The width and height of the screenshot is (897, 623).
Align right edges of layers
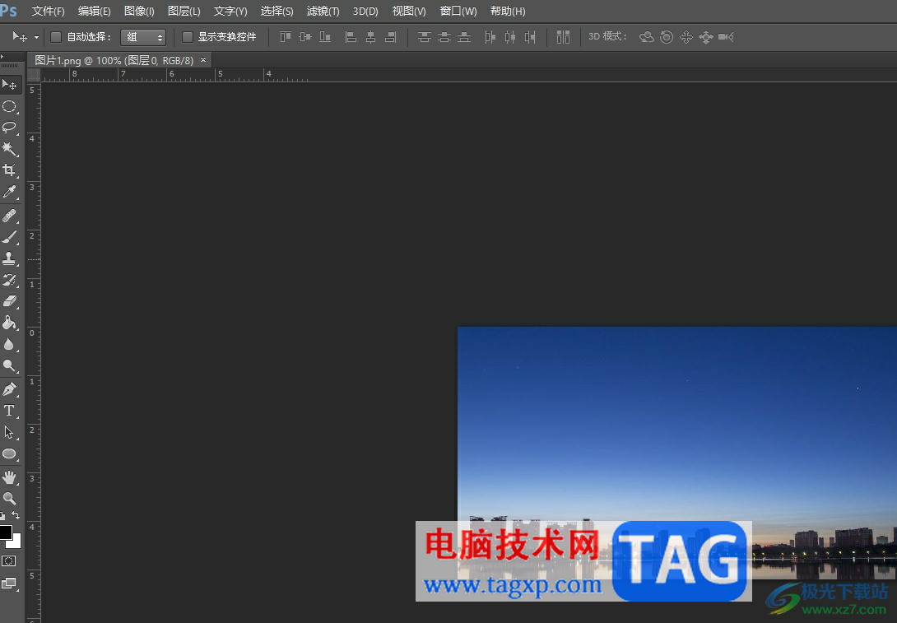391,37
